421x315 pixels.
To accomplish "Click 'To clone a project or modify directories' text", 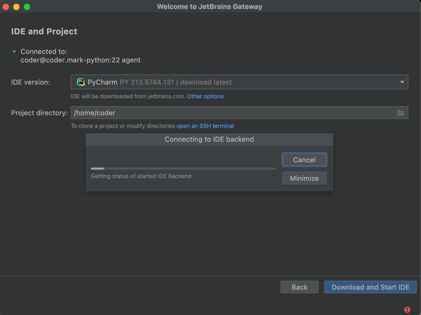I will [x=123, y=126].
